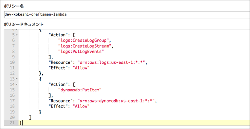Click closing bracket on line 20
Screen dimensions: 250x129
pos(31,118)
